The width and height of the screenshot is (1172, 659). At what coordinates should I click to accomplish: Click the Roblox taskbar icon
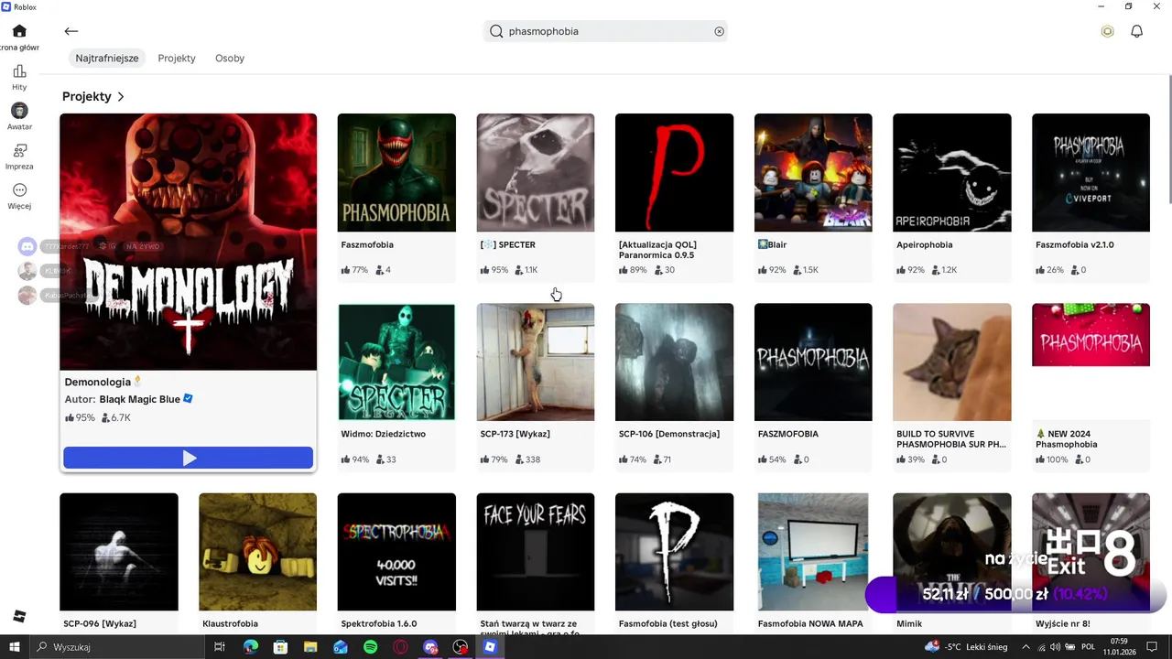point(490,647)
